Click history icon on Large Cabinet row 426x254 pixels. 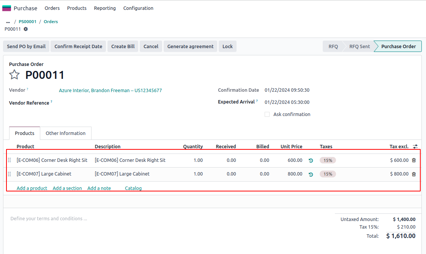click(311, 174)
